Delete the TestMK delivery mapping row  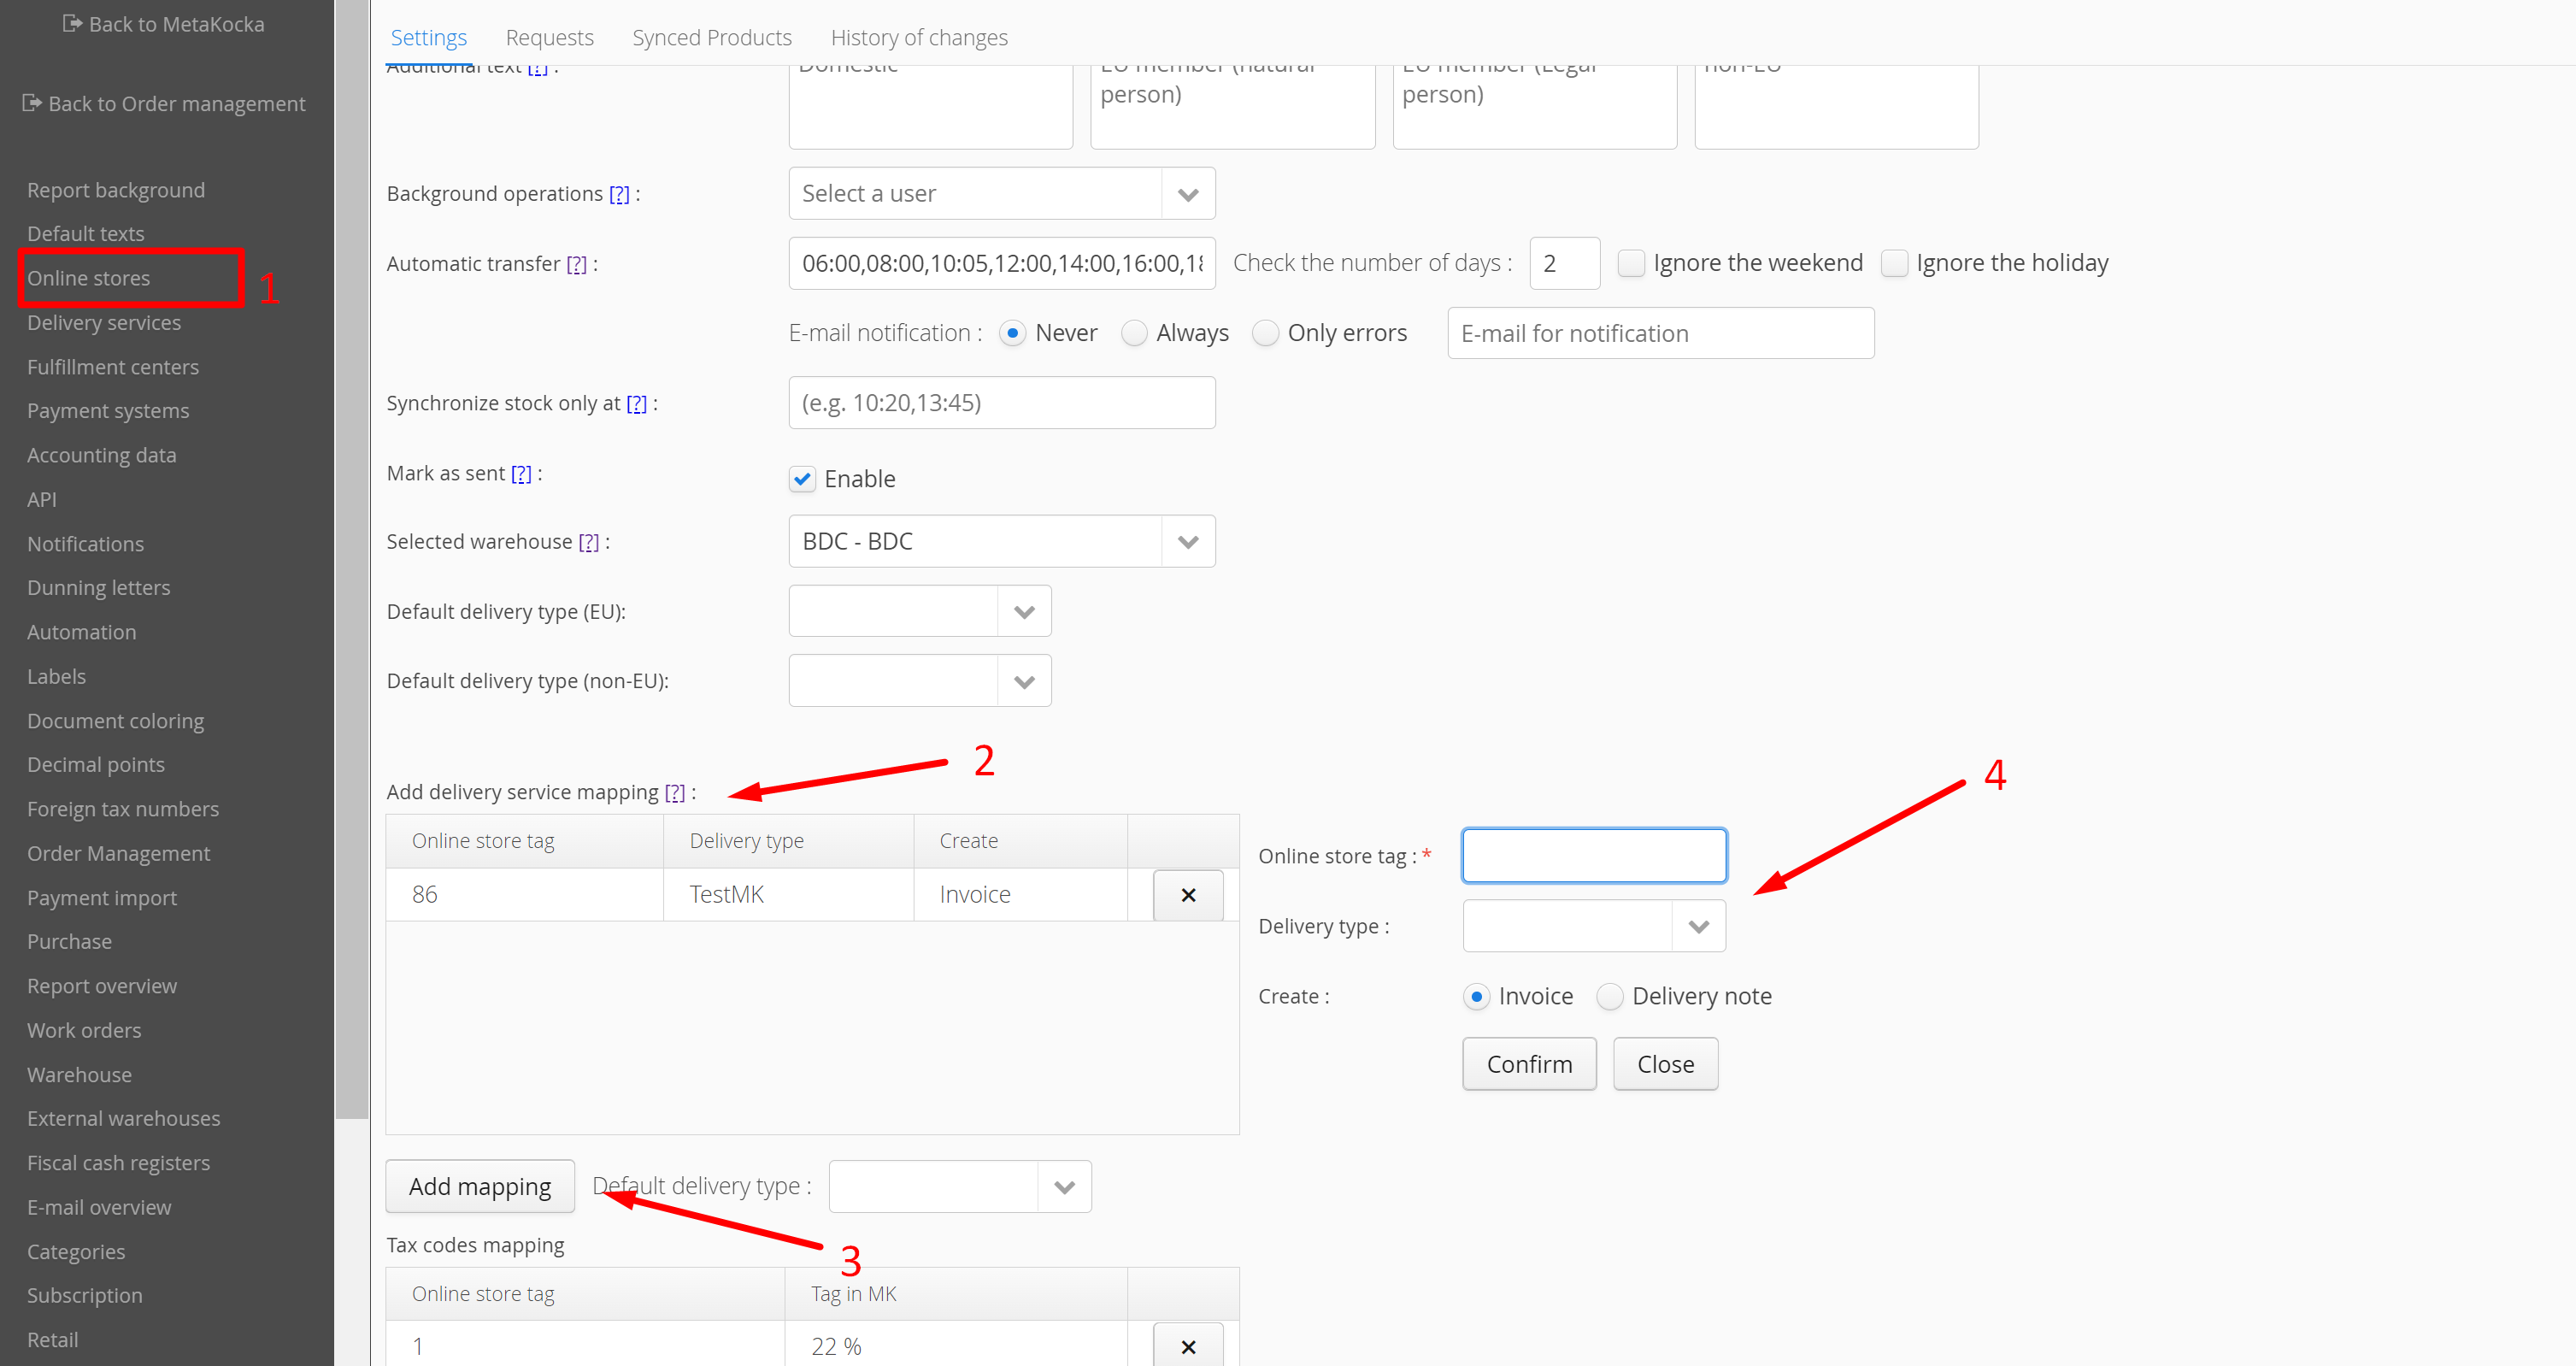[1187, 895]
